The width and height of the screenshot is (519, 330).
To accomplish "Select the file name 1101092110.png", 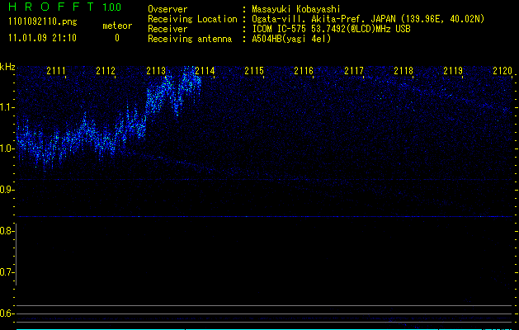I will [42, 22].
